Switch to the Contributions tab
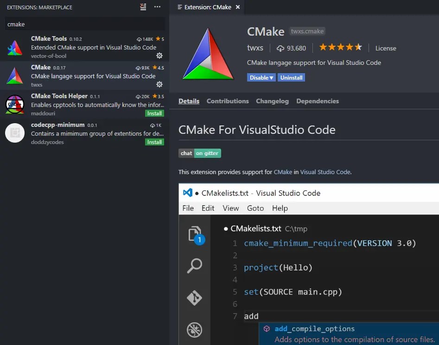 click(228, 101)
